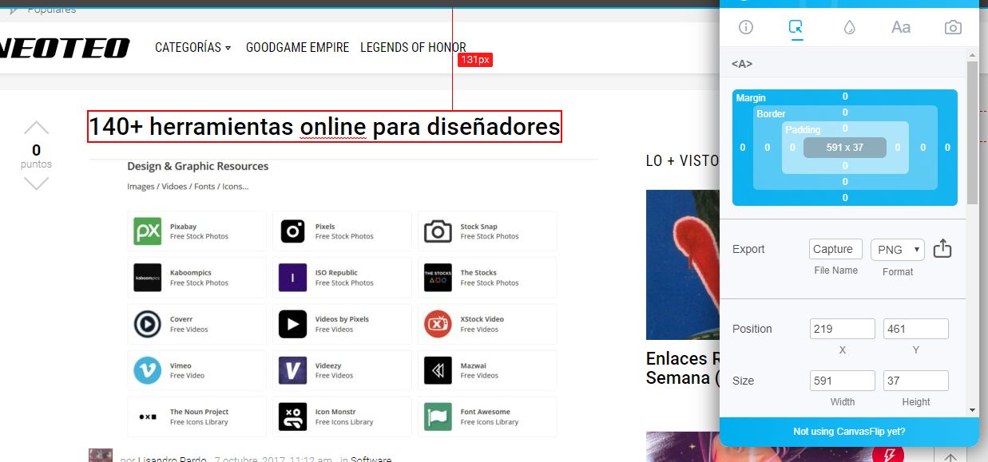The image size is (988, 462).
Task: Expand the CATEGORÍAS dropdown menu
Action: [193, 48]
